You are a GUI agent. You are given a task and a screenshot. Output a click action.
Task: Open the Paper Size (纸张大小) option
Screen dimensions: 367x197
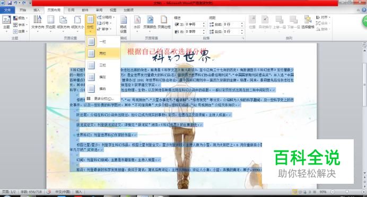pyautogui.click(x=77, y=23)
